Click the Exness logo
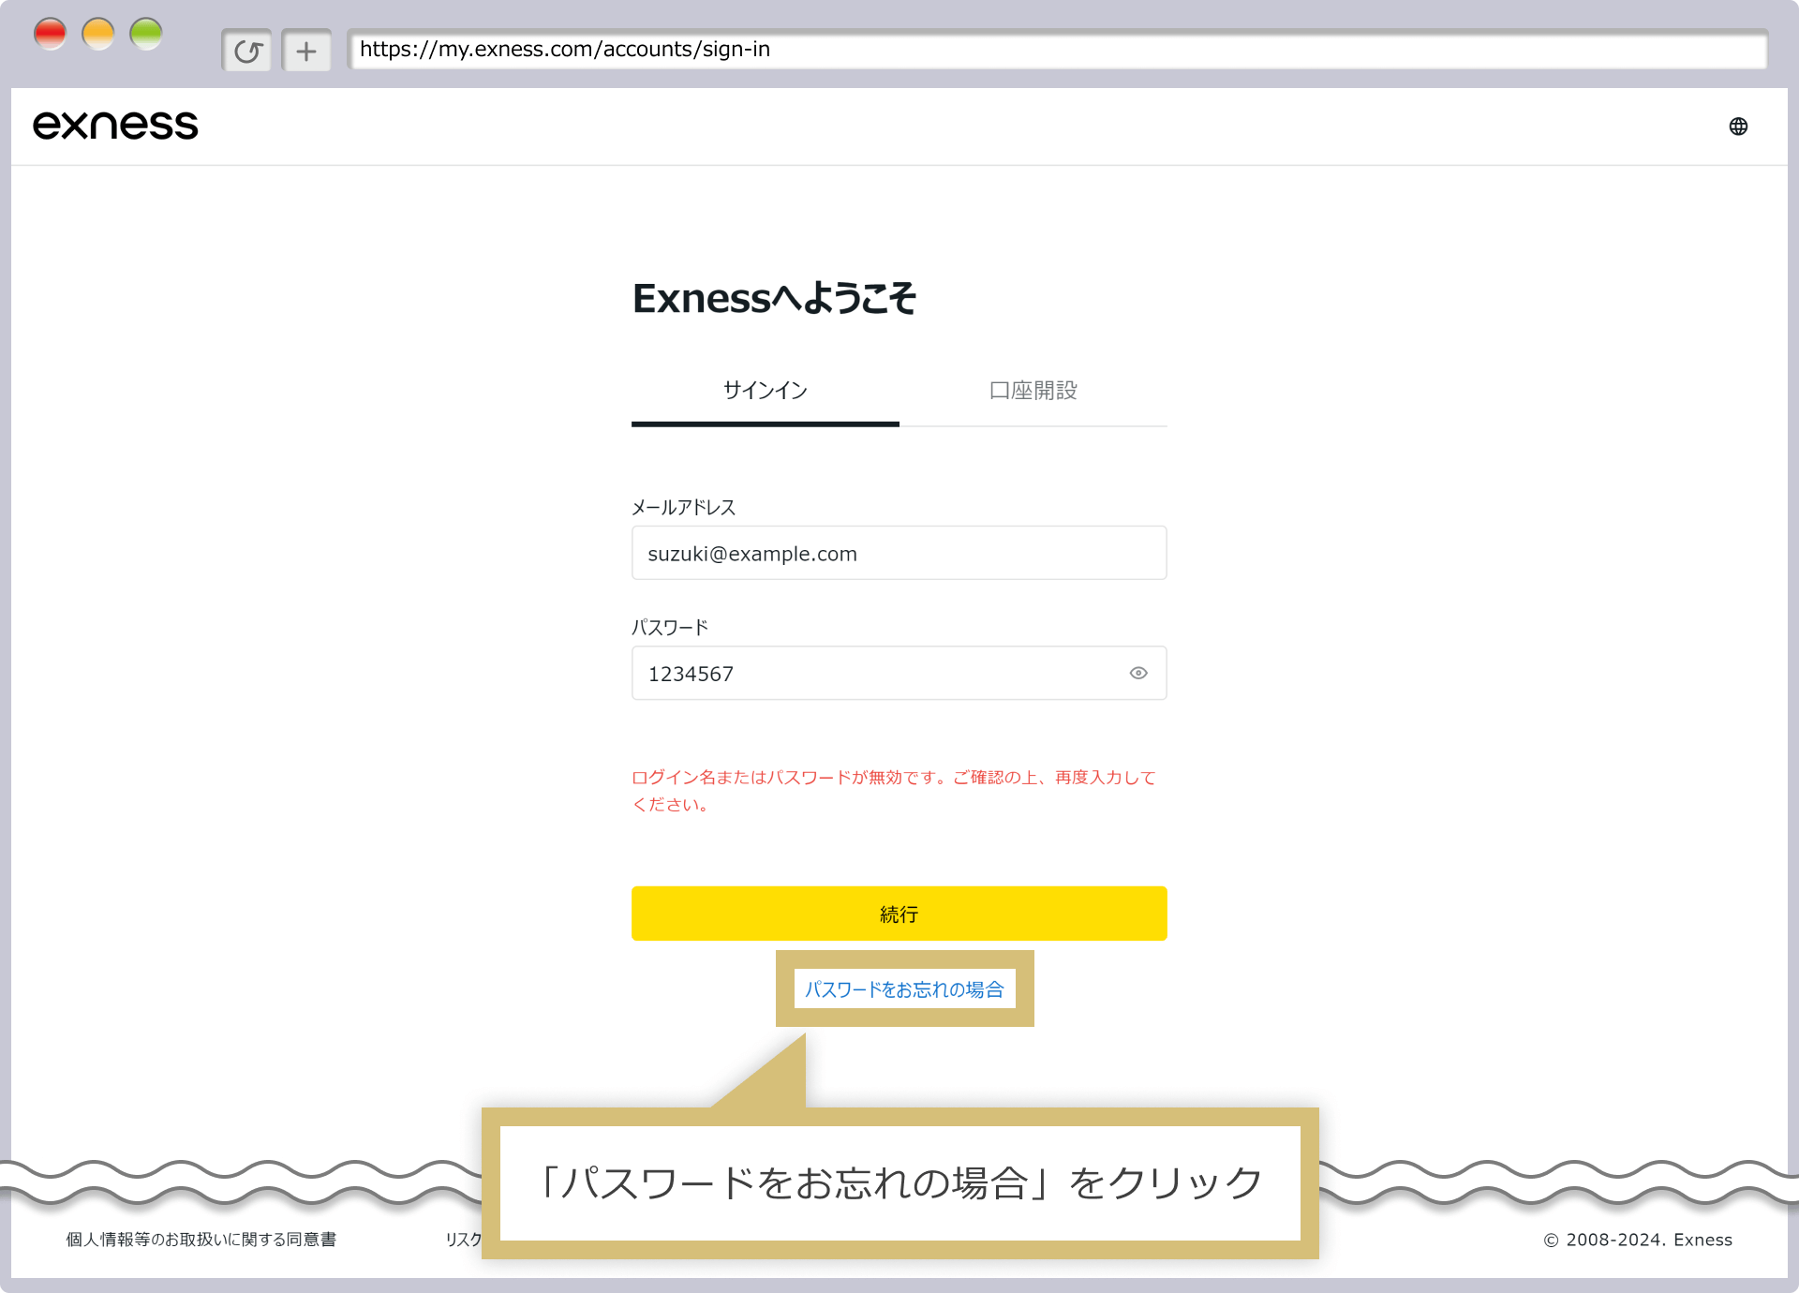This screenshot has width=1799, height=1293. [x=115, y=126]
